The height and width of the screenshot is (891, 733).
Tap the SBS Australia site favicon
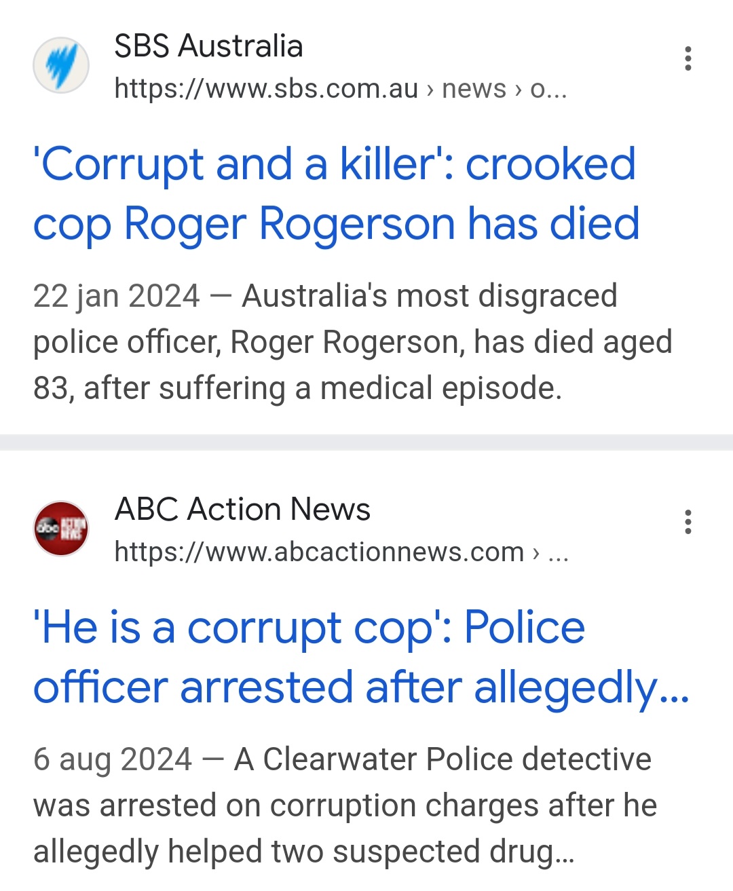61,65
